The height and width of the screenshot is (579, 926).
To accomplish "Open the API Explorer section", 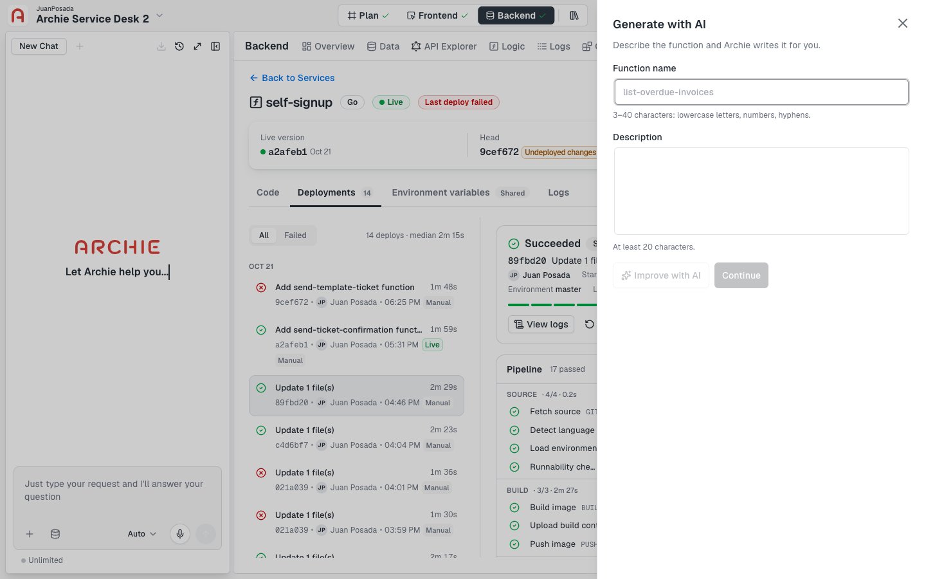I will pos(444,46).
